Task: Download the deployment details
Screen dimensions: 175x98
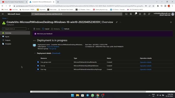Action: point(56,53)
